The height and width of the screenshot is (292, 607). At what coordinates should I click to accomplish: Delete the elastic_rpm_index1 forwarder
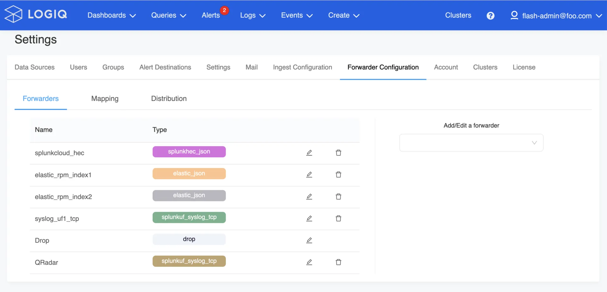(x=338, y=175)
